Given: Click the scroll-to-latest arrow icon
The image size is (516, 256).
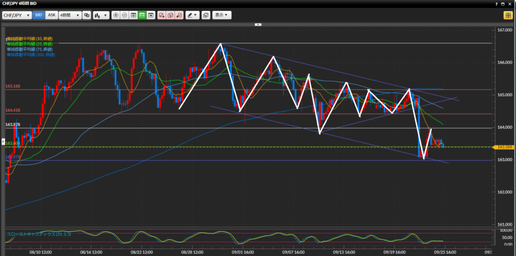Looking at the screenshot, I should (x=151, y=15).
